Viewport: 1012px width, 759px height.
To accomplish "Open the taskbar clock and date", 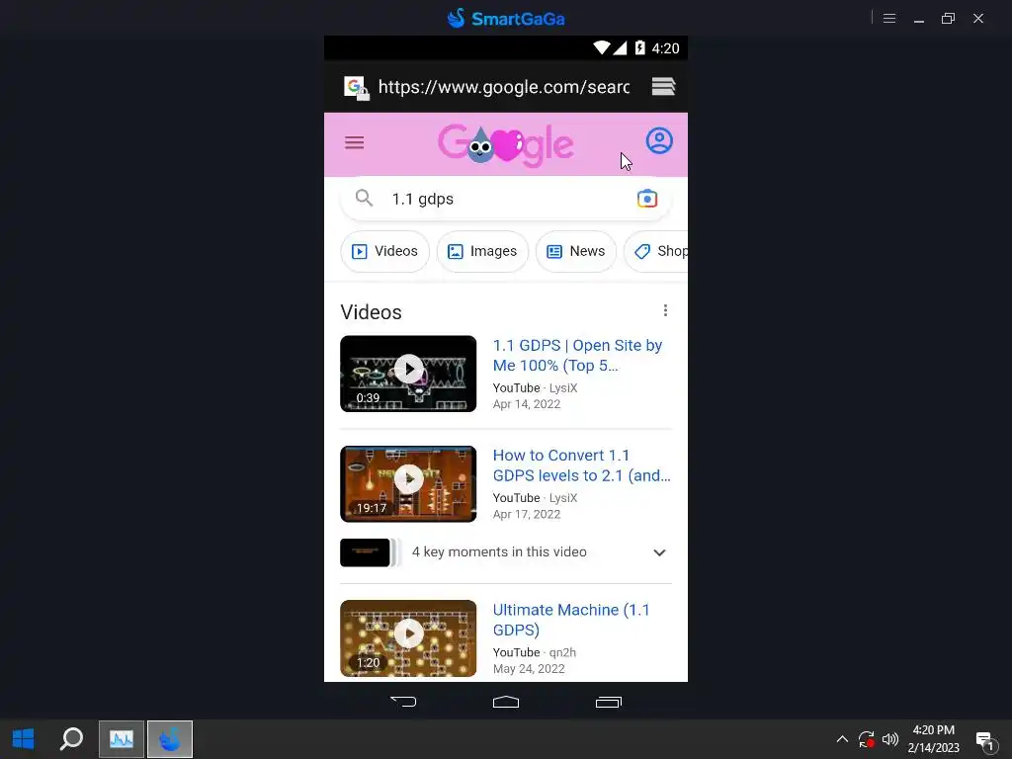I will tap(933, 739).
